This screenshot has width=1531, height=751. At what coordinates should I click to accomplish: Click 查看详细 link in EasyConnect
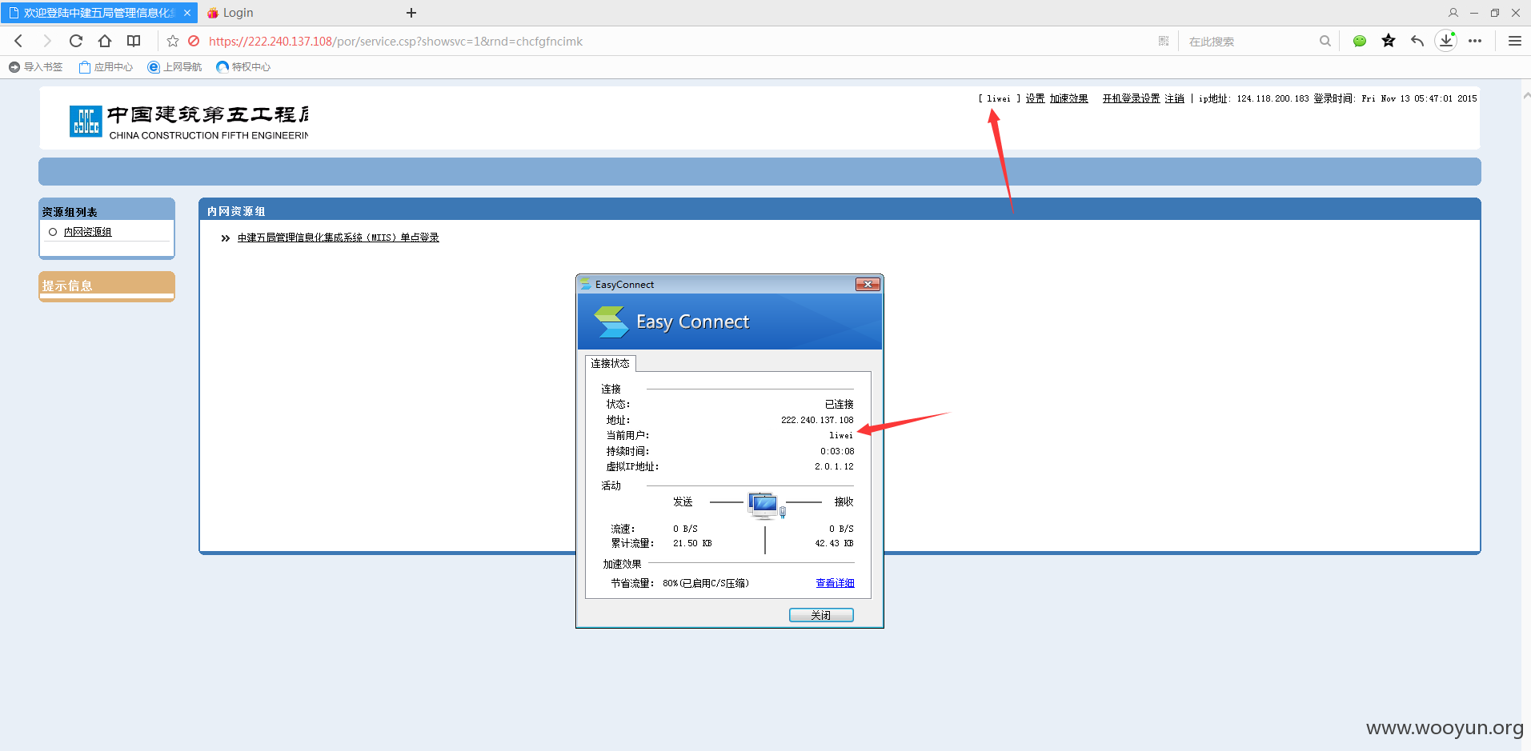835,583
